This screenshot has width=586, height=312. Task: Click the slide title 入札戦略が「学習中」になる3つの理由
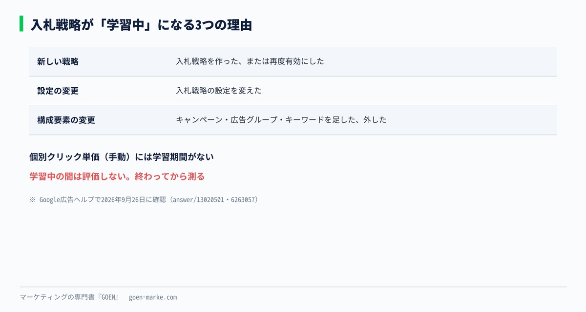click(x=141, y=25)
